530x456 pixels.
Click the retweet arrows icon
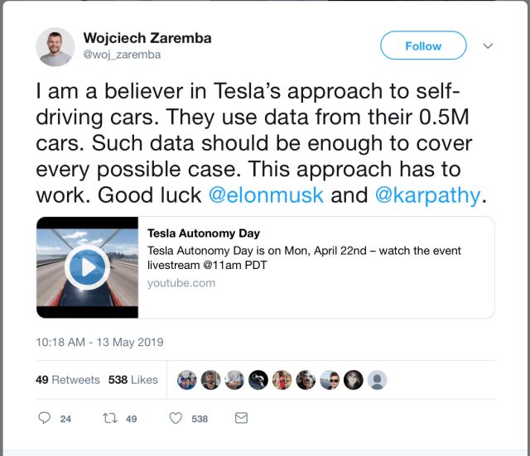pos(108,419)
